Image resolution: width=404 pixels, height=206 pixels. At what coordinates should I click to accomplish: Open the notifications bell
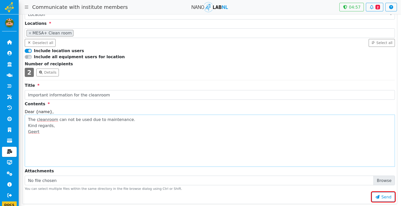(x=374, y=7)
